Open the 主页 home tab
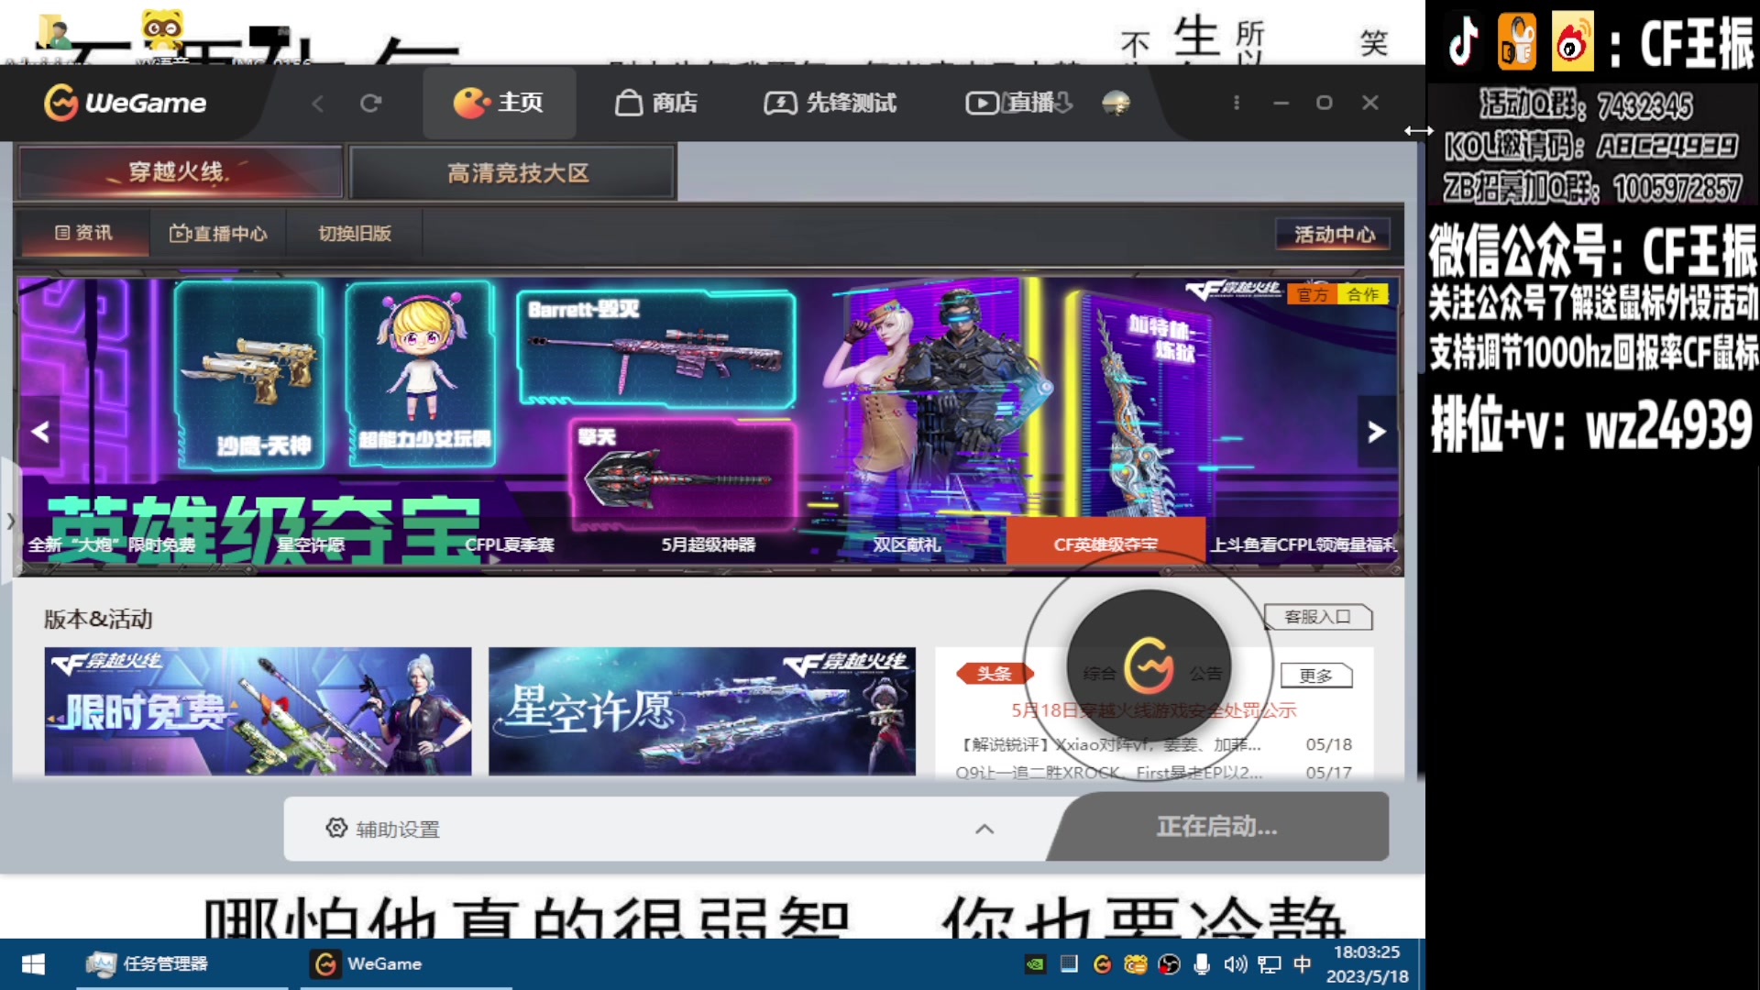The width and height of the screenshot is (1760, 990). [x=499, y=103]
